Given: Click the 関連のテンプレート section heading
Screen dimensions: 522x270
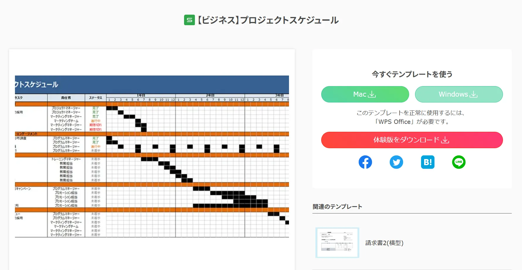Looking at the screenshot, I should [x=337, y=207].
